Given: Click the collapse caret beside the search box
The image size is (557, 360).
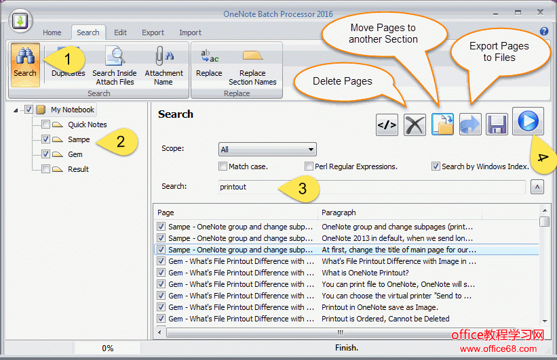Looking at the screenshot, I should pos(537,187).
